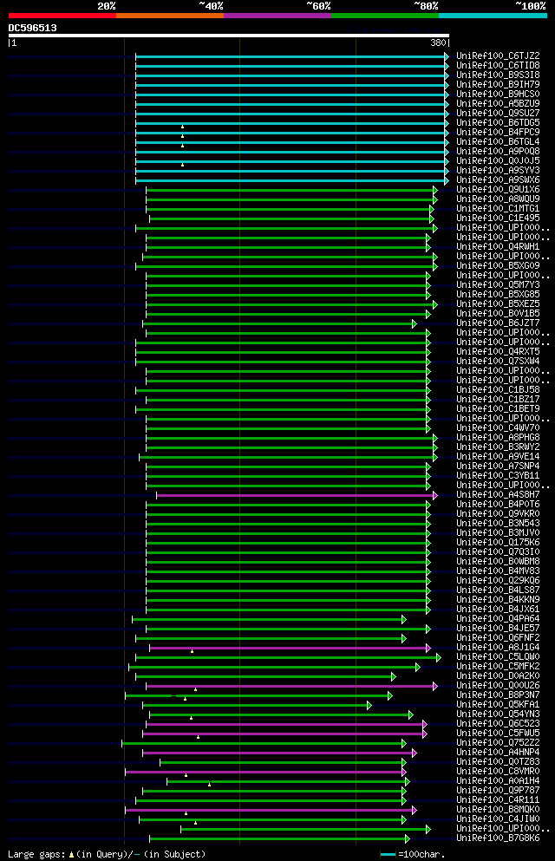
Task: Select the UniRef100_A8WQU9 label
Action: 498,199
